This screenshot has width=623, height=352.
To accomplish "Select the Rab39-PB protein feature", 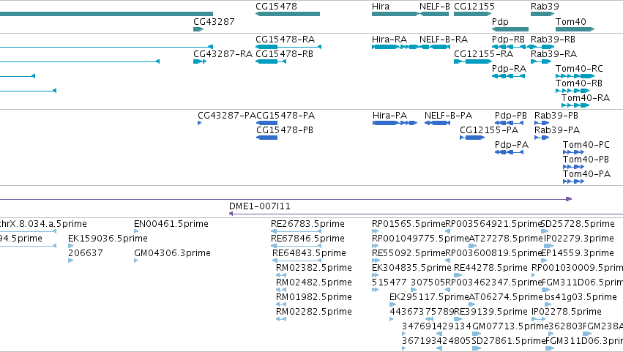I will coord(542,123).
